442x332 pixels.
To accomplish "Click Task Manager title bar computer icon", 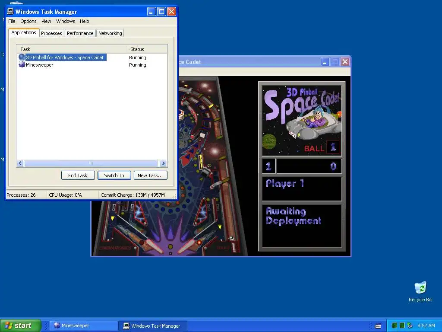I will tap(10, 11).
